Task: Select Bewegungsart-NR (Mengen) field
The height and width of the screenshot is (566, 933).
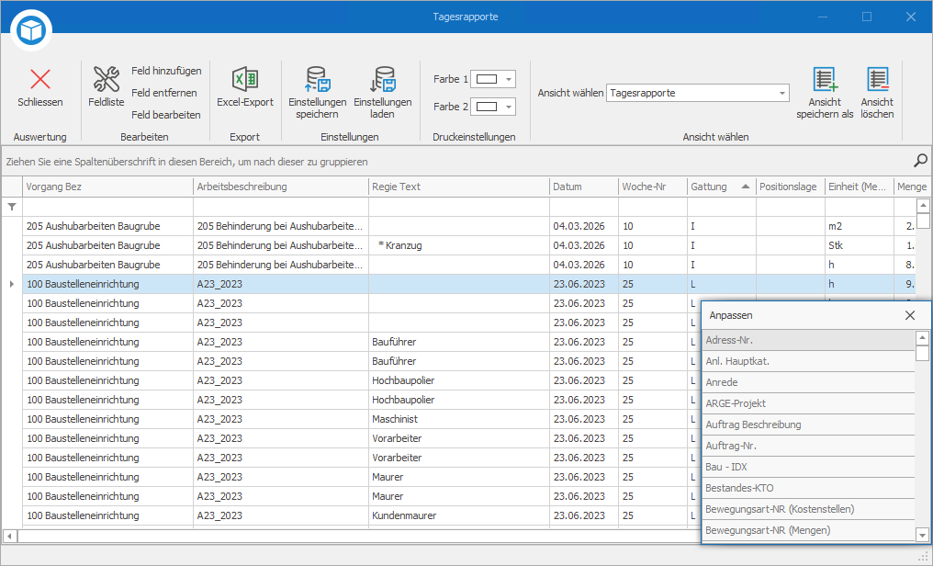Action: point(808,530)
